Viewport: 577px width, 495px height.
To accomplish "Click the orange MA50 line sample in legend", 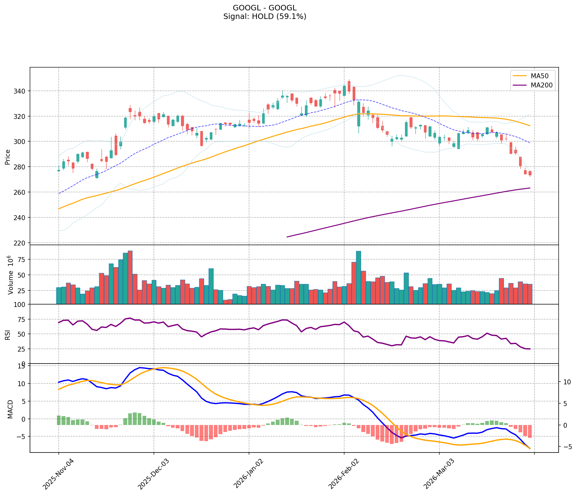I will click(x=519, y=76).
